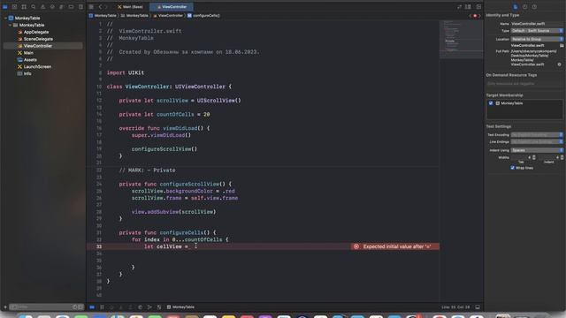
Task: Click the related items grid icon
Action: pos(91,7)
